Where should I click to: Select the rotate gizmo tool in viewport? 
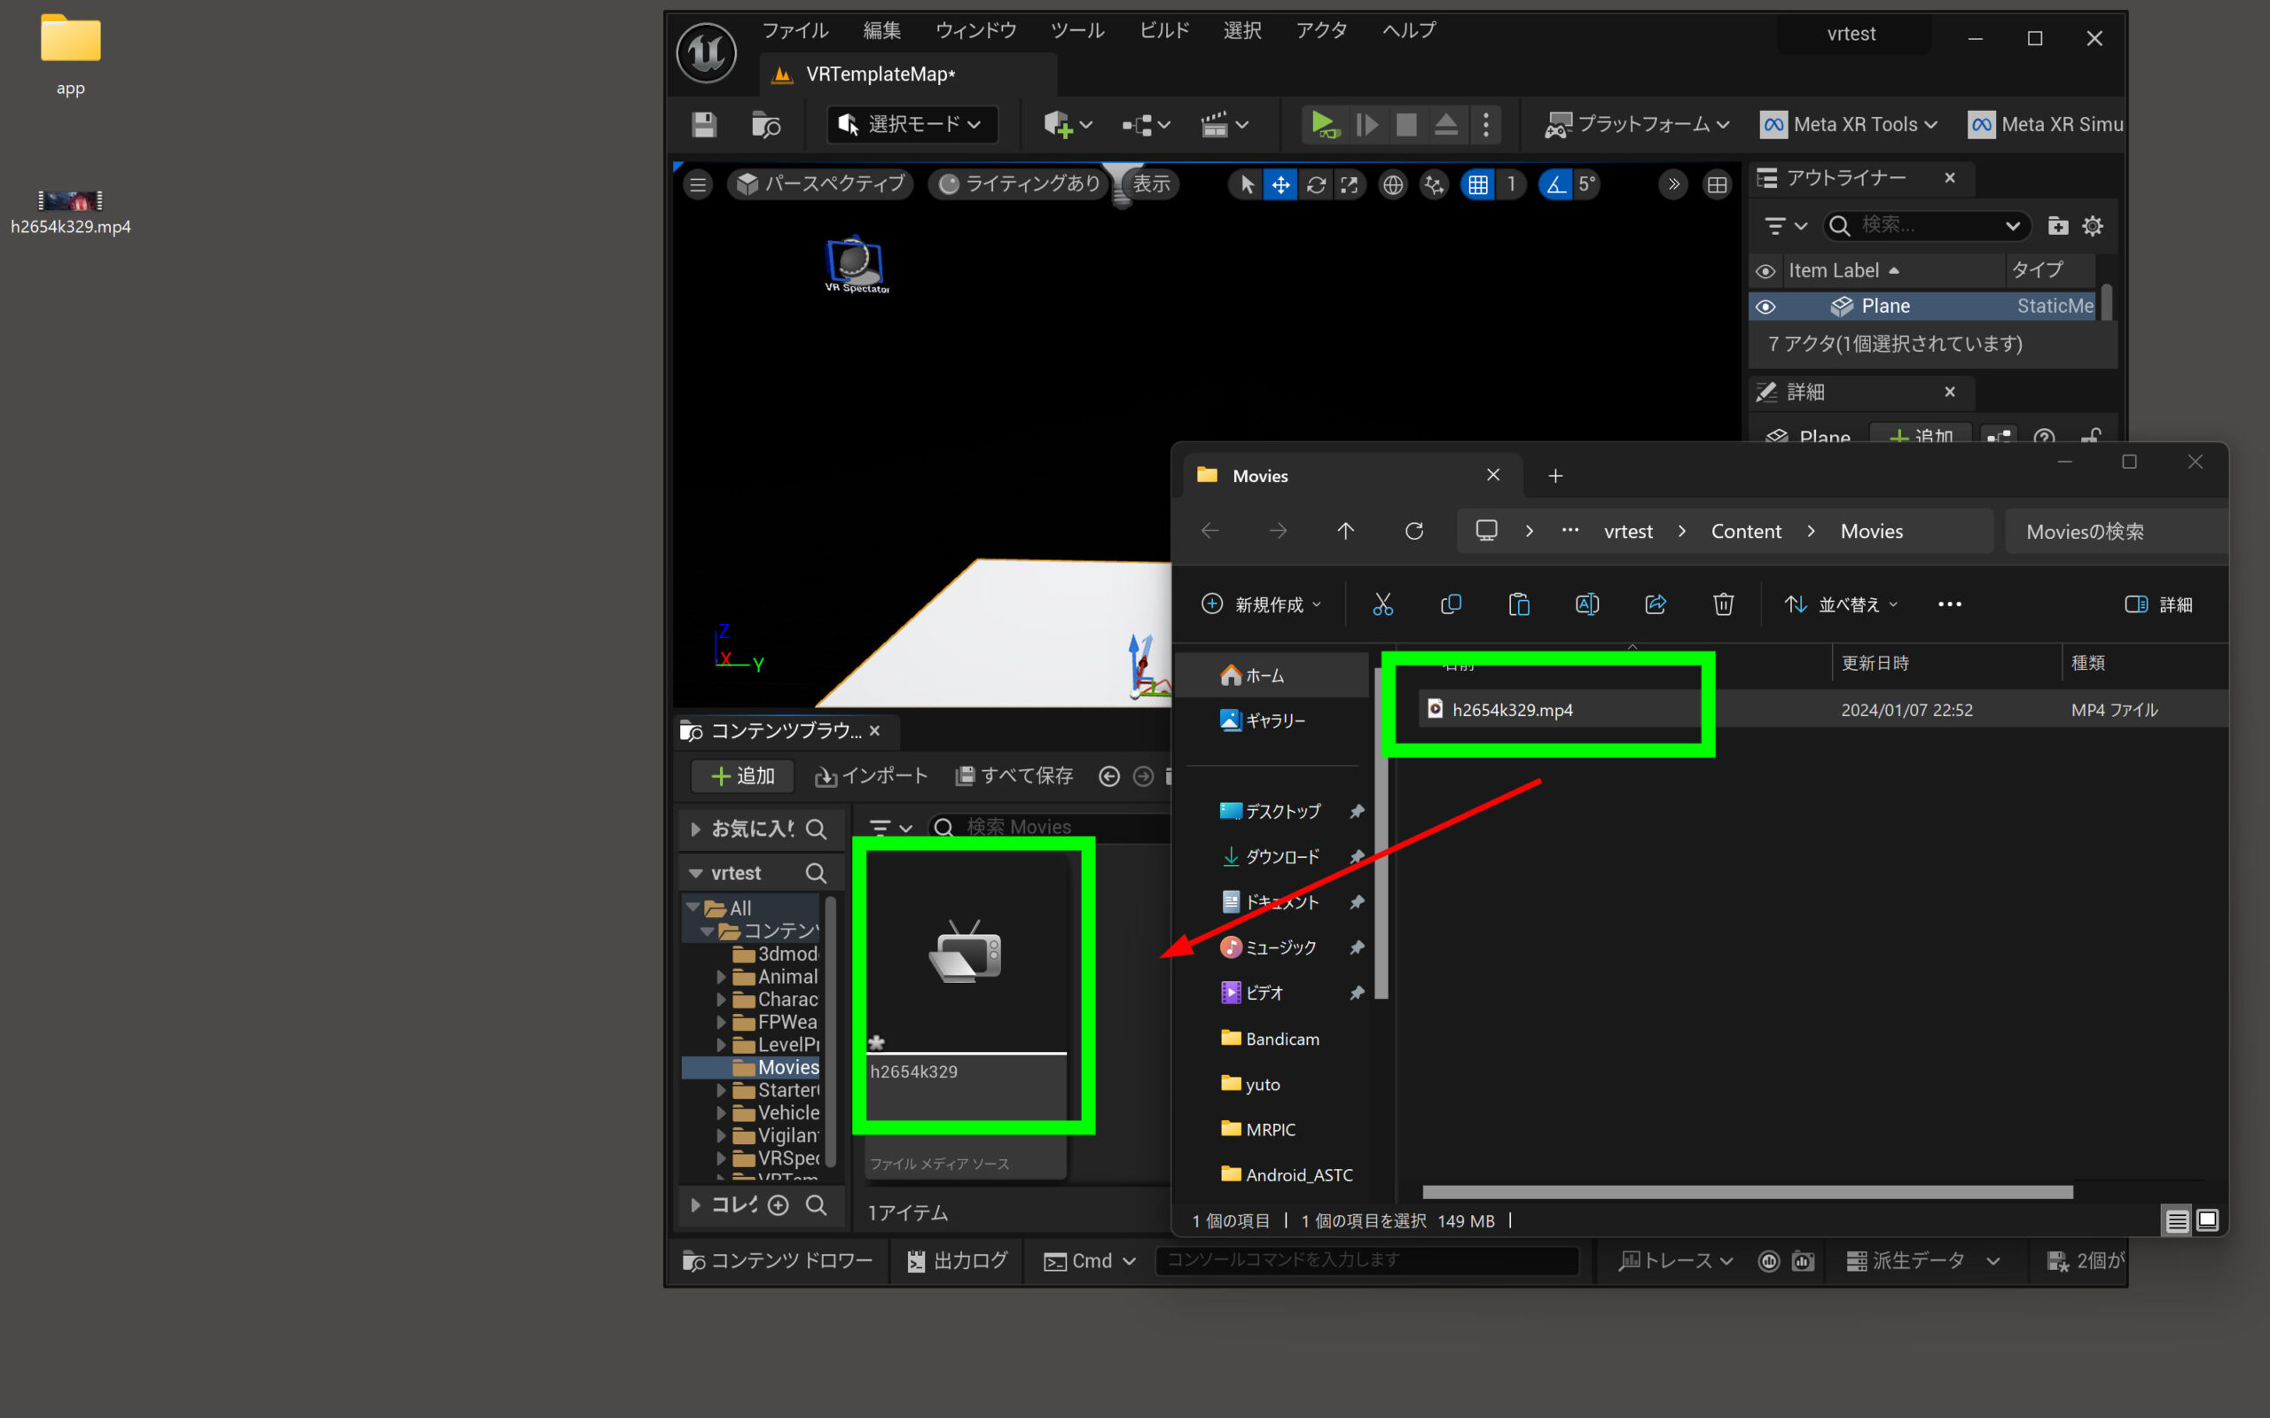[x=1315, y=184]
